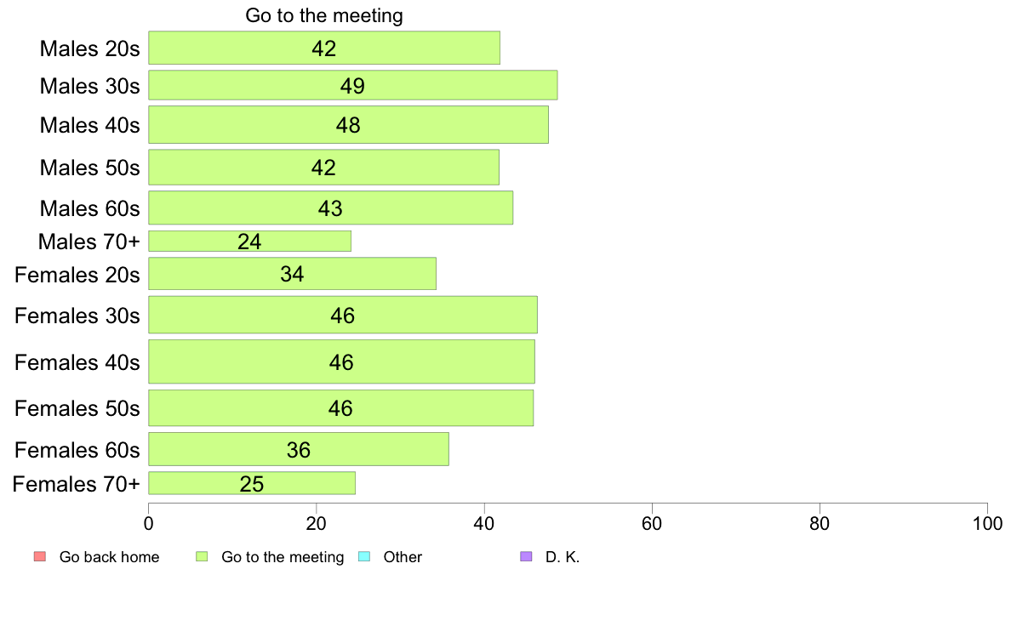Click the cyan Other legend swatch

(x=364, y=556)
